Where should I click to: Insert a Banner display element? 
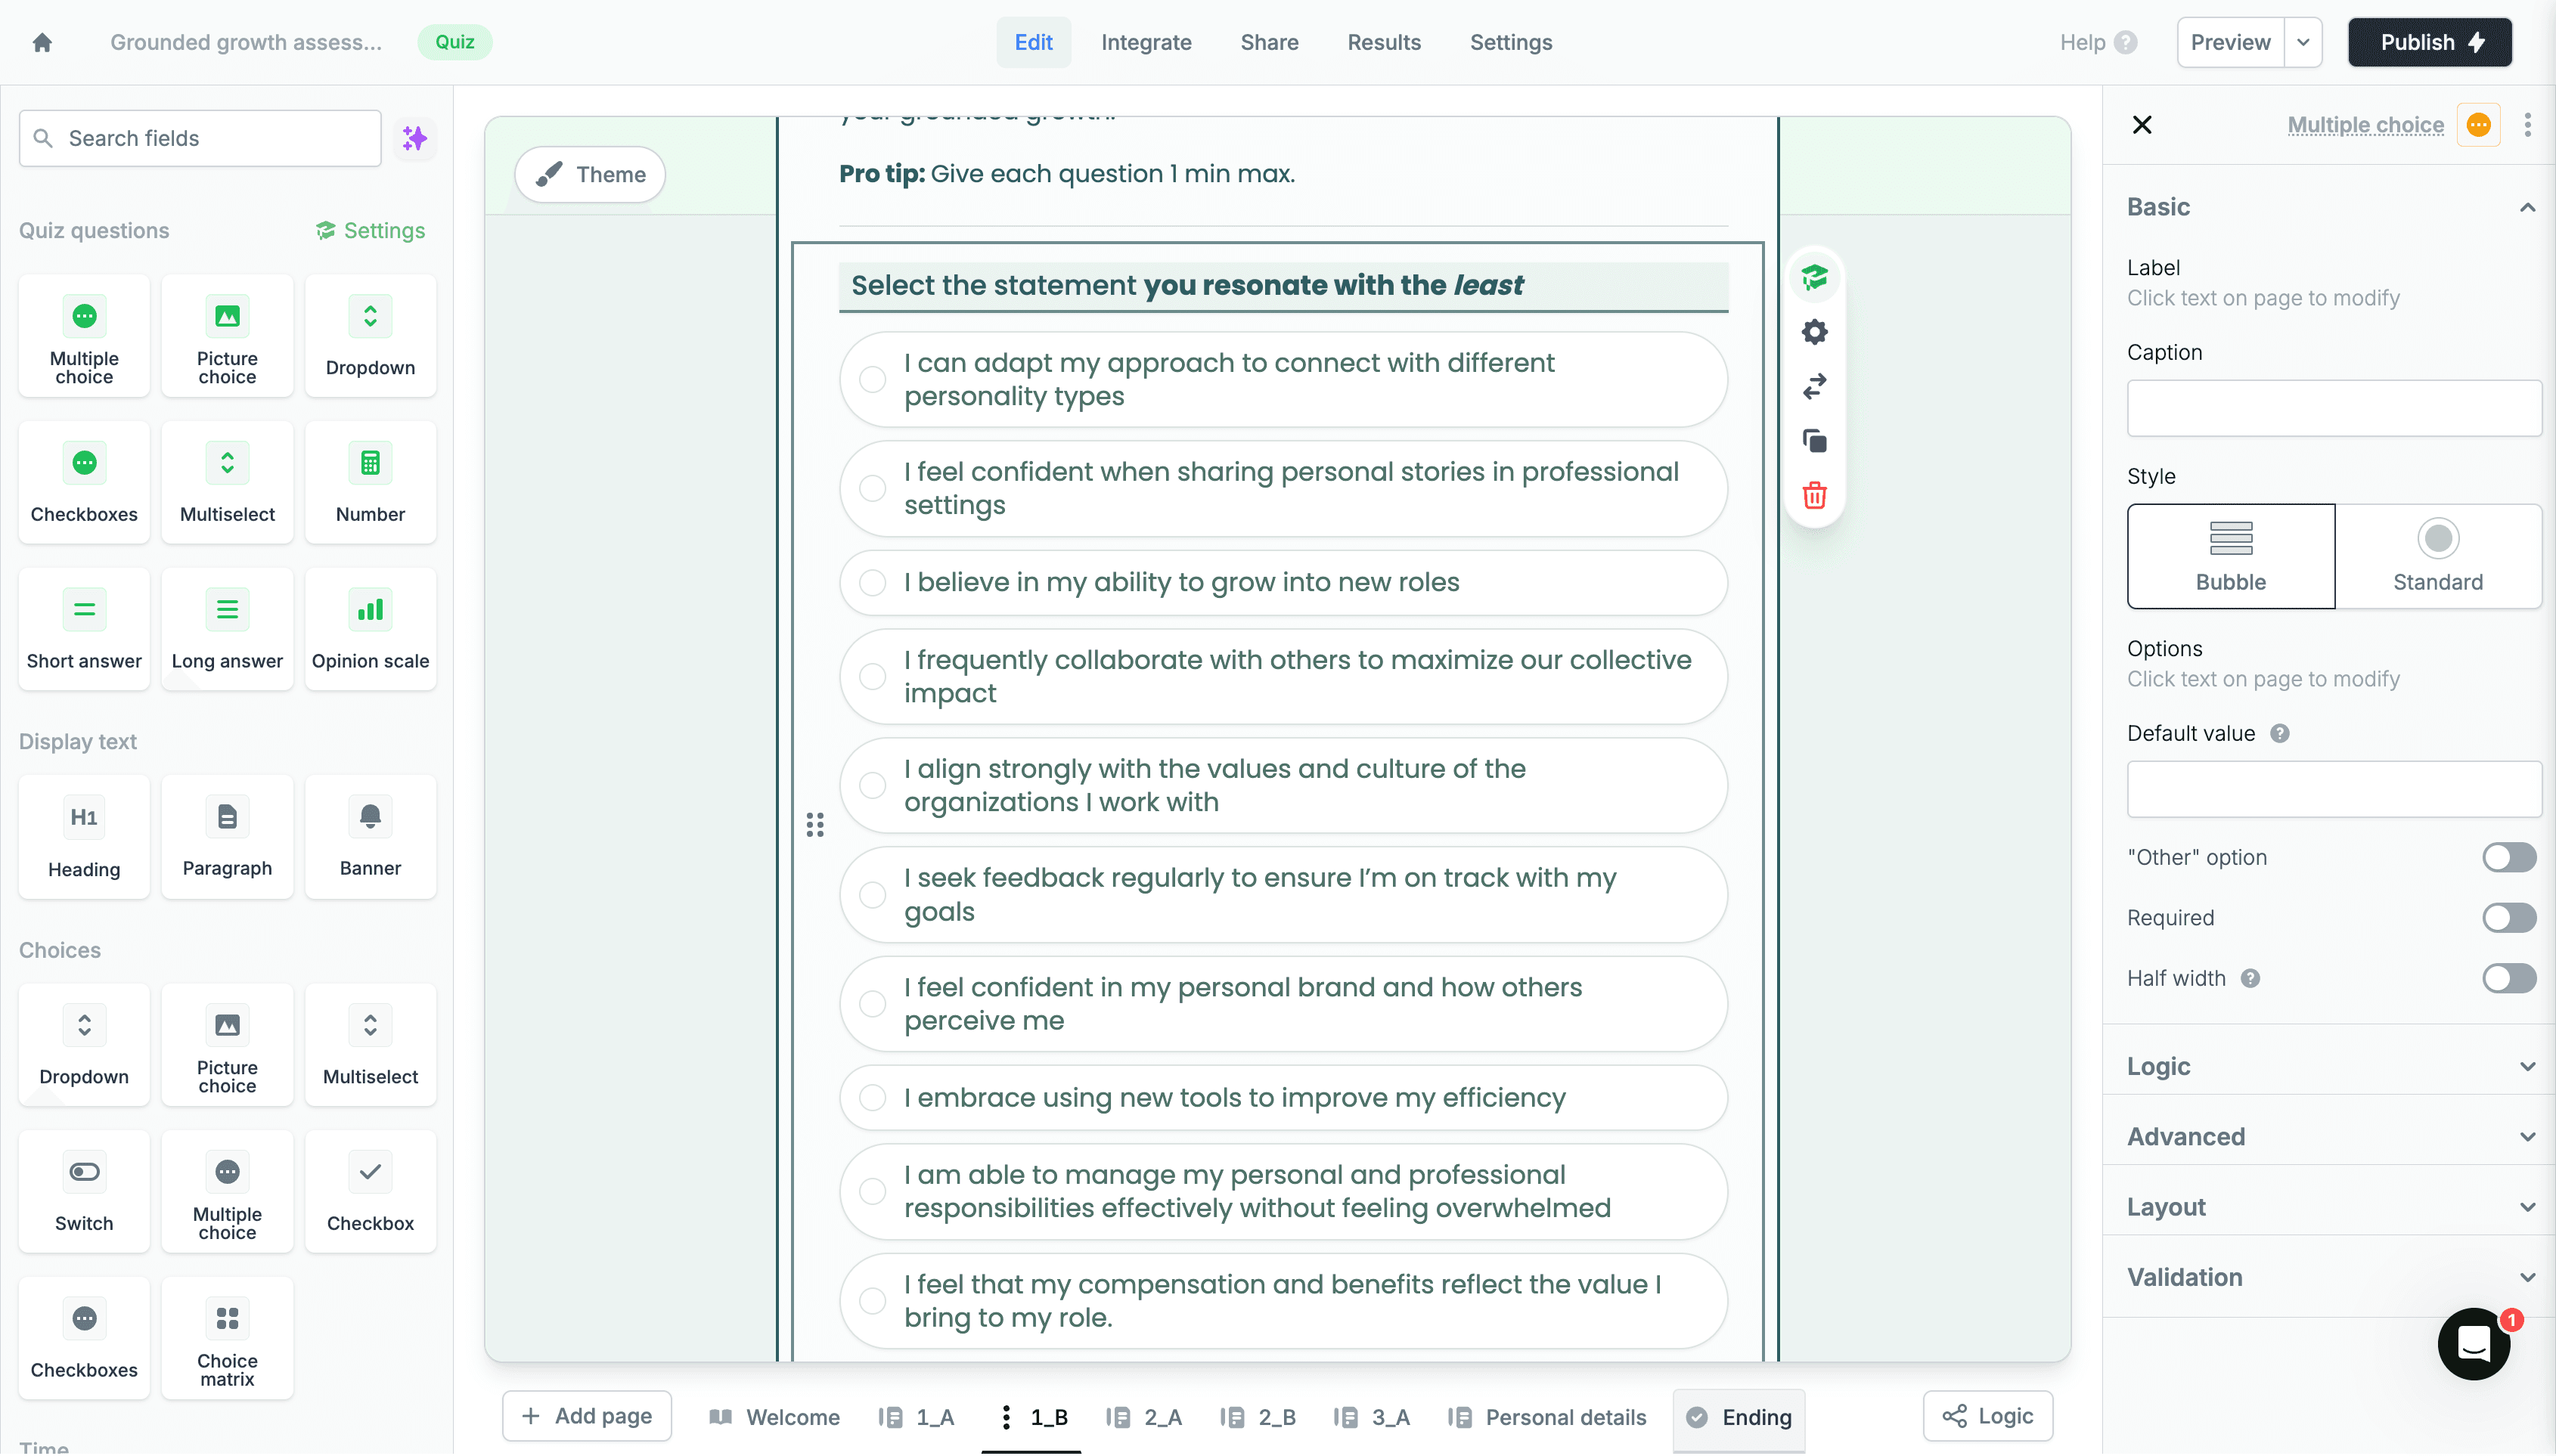click(x=370, y=838)
